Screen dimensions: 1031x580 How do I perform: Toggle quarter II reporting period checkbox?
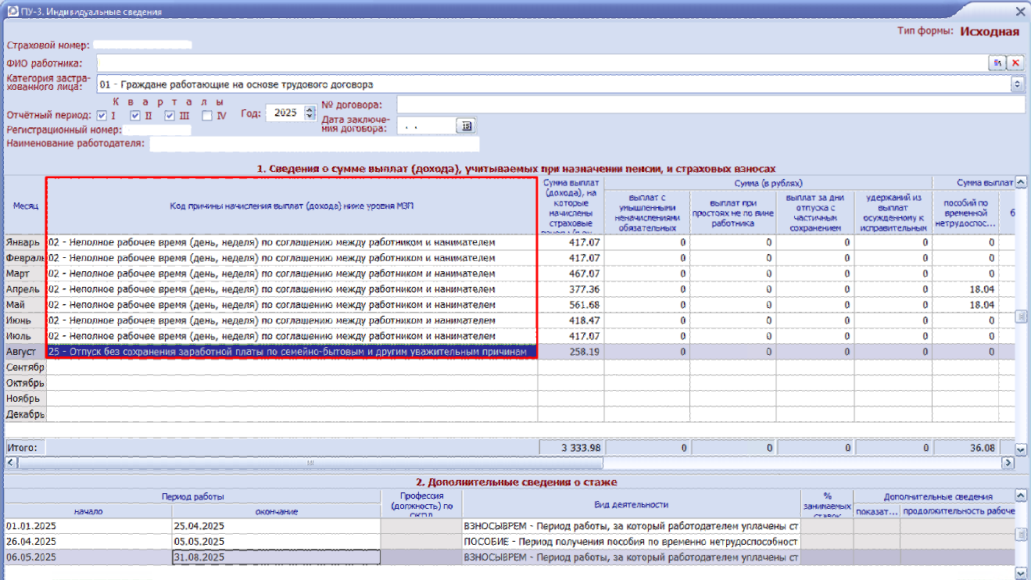[x=135, y=116]
